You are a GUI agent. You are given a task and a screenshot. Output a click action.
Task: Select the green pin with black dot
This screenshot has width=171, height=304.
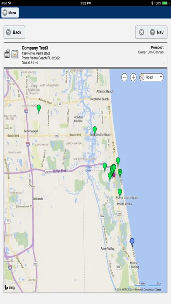120,173
